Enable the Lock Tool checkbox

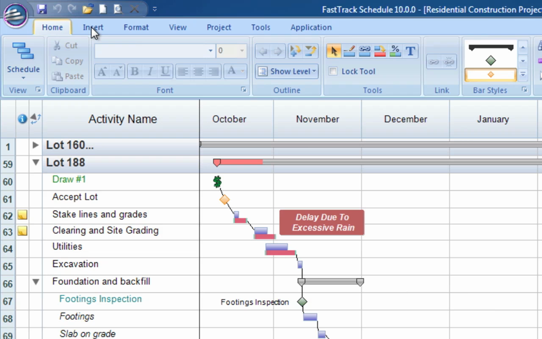coord(333,71)
